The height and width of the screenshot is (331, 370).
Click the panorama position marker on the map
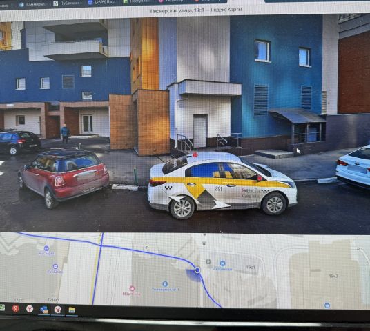[197, 270]
